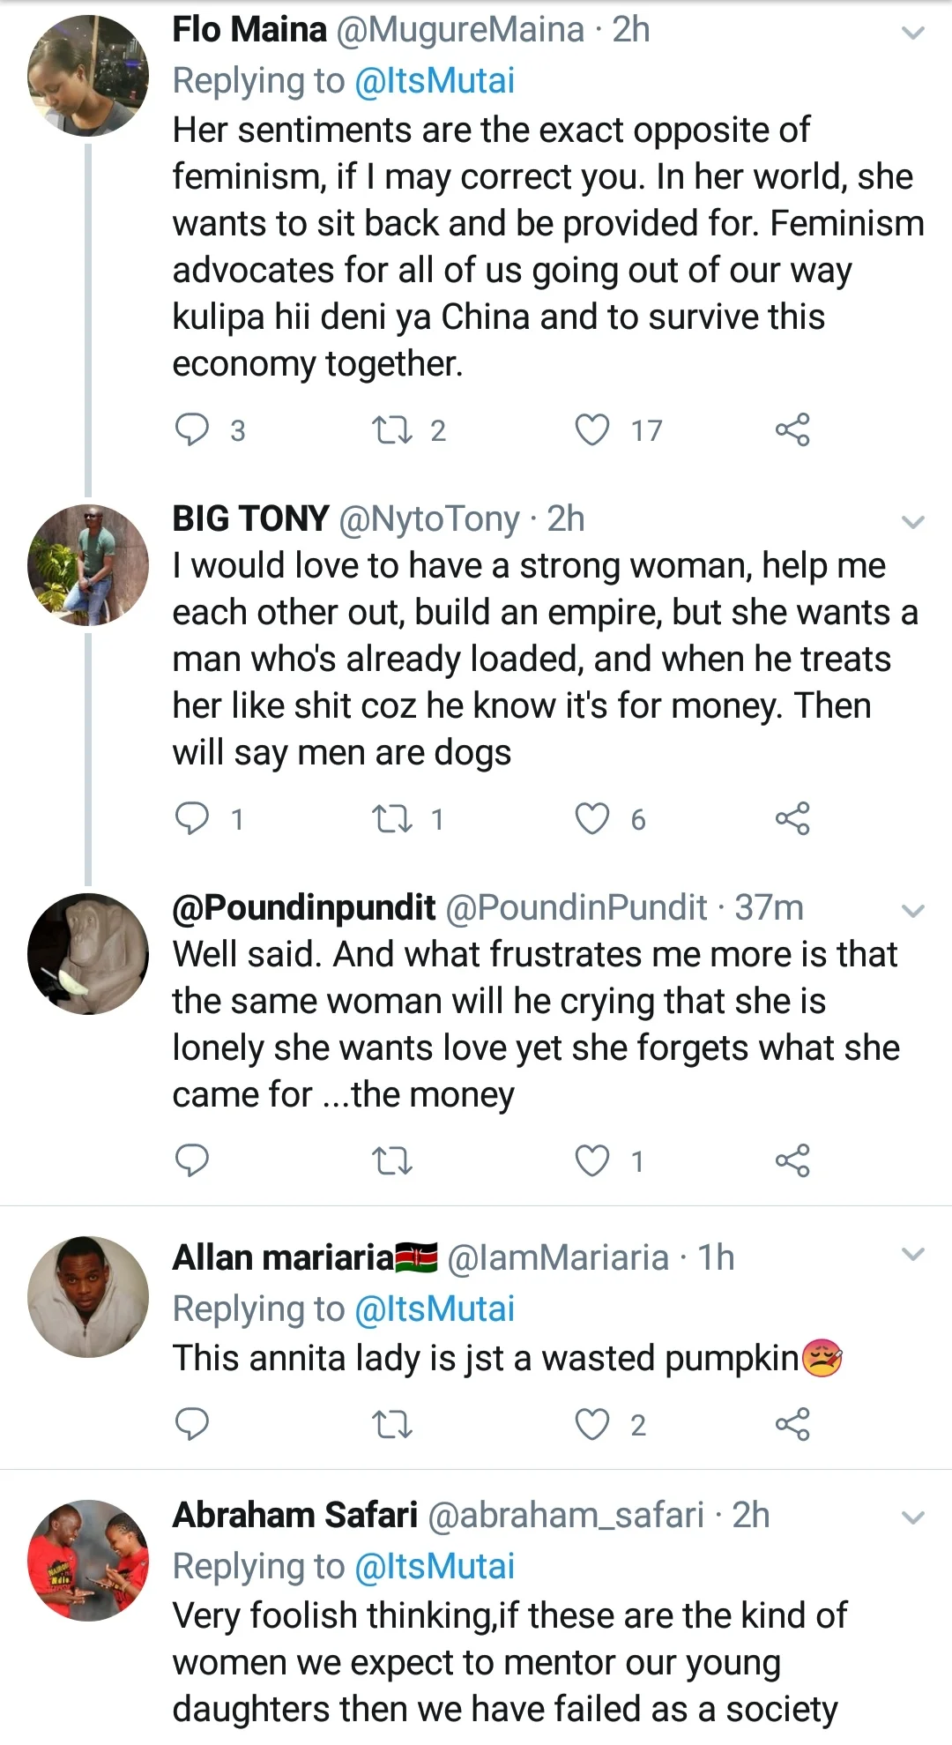Open @ItsMutai link in Flo Maina's reply

pos(434,81)
